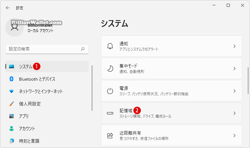Click the search magnifier icon
This screenshot has height=148, width=250.
(83, 49)
